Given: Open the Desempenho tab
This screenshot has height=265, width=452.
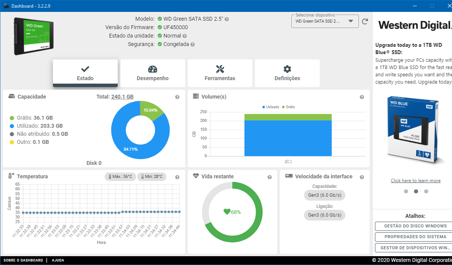Looking at the screenshot, I should tap(153, 73).
